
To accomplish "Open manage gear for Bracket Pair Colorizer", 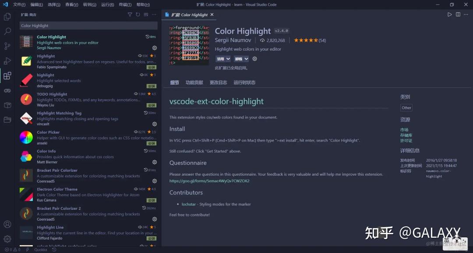I will pyautogui.click(x=155, y=181).
